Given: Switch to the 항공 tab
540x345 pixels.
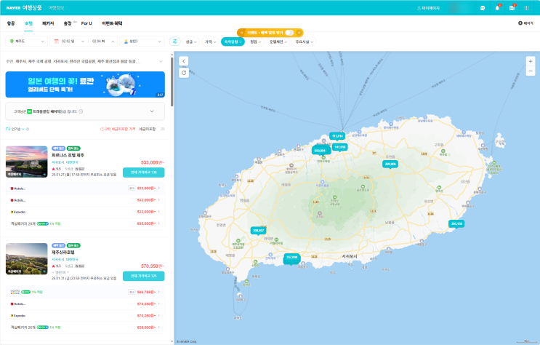Looking at the screenshot, I should click(11, 23).
